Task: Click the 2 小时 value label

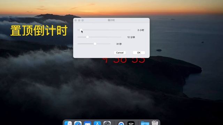Action: tap(141, 30)
